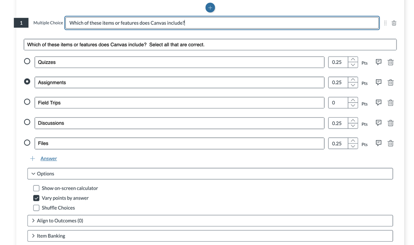Delete question 1 with the trash icon
Viewport: 414px width, 245px height.
pos(394,23)
